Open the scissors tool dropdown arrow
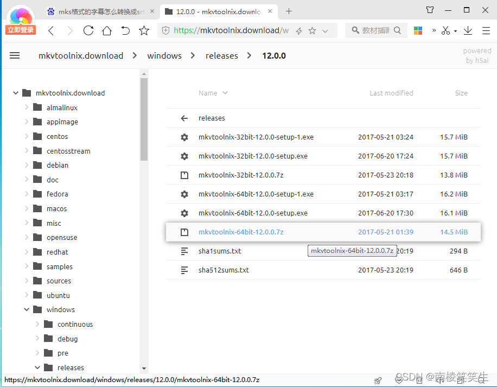The width and height of the screenshot is (497, 387). (x=455, y=31)
